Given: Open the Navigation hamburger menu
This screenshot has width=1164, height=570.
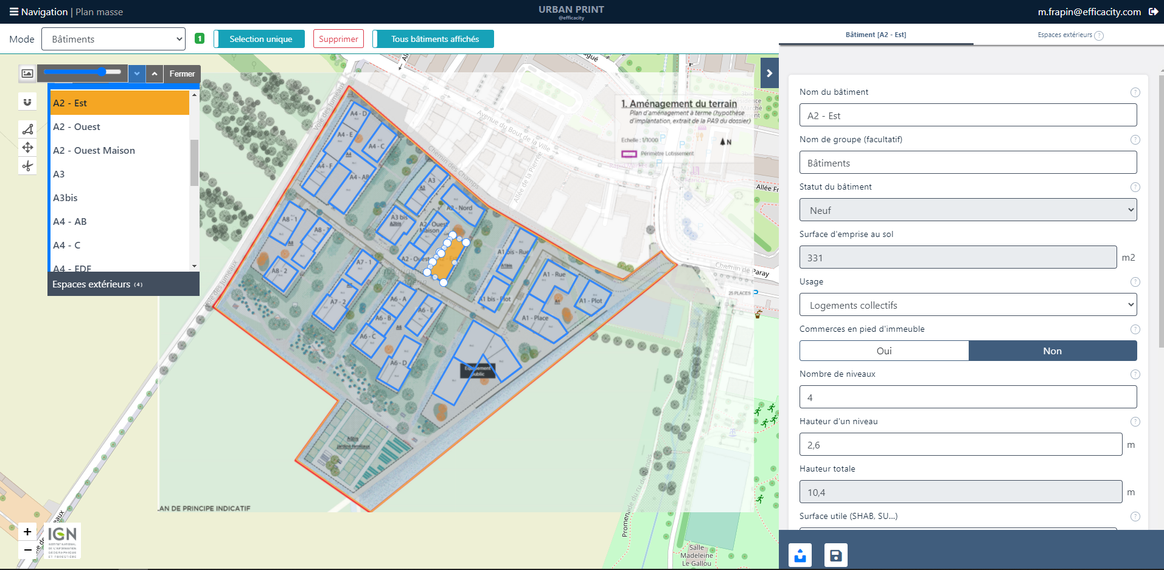Looking at the screenshot, I should 13,12.
